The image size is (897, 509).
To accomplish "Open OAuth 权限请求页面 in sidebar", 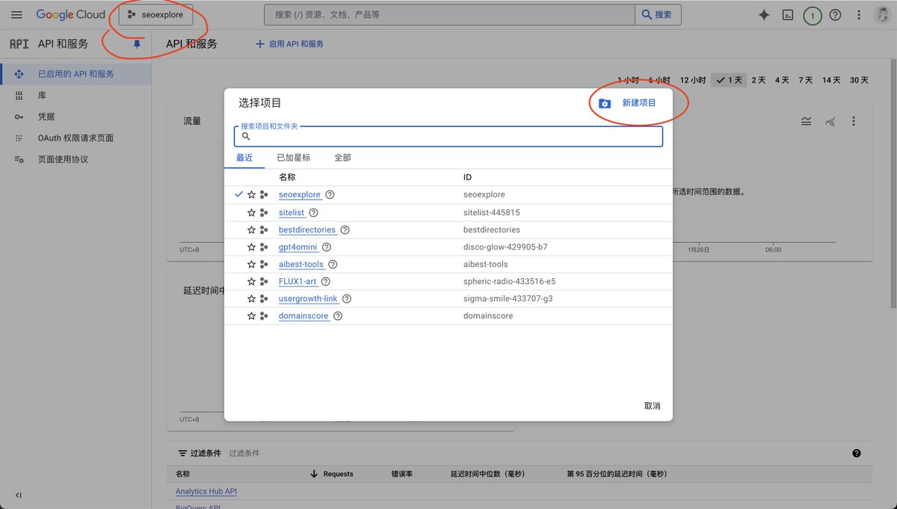I will pos(75,138).
